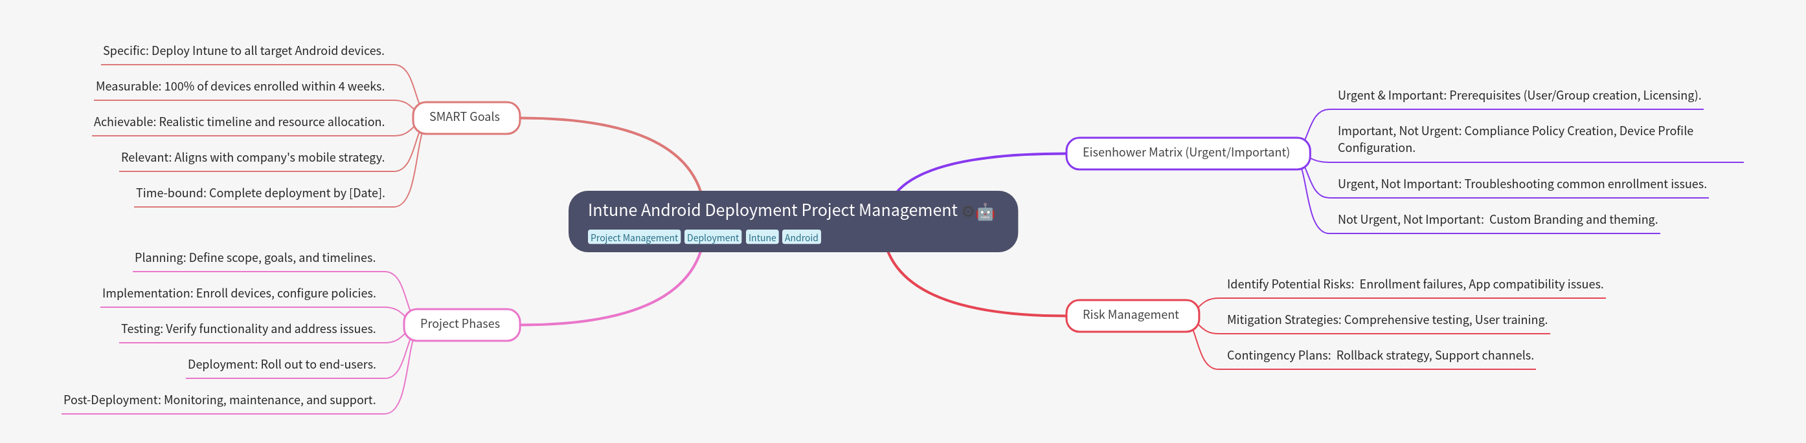Click 'Planning: Define scope, goals, and timelines.'

click(255, 258)
